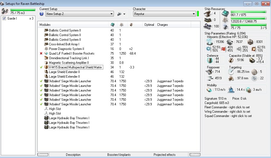Click the targeting range icon showing 86.25 km

point(231,72)
